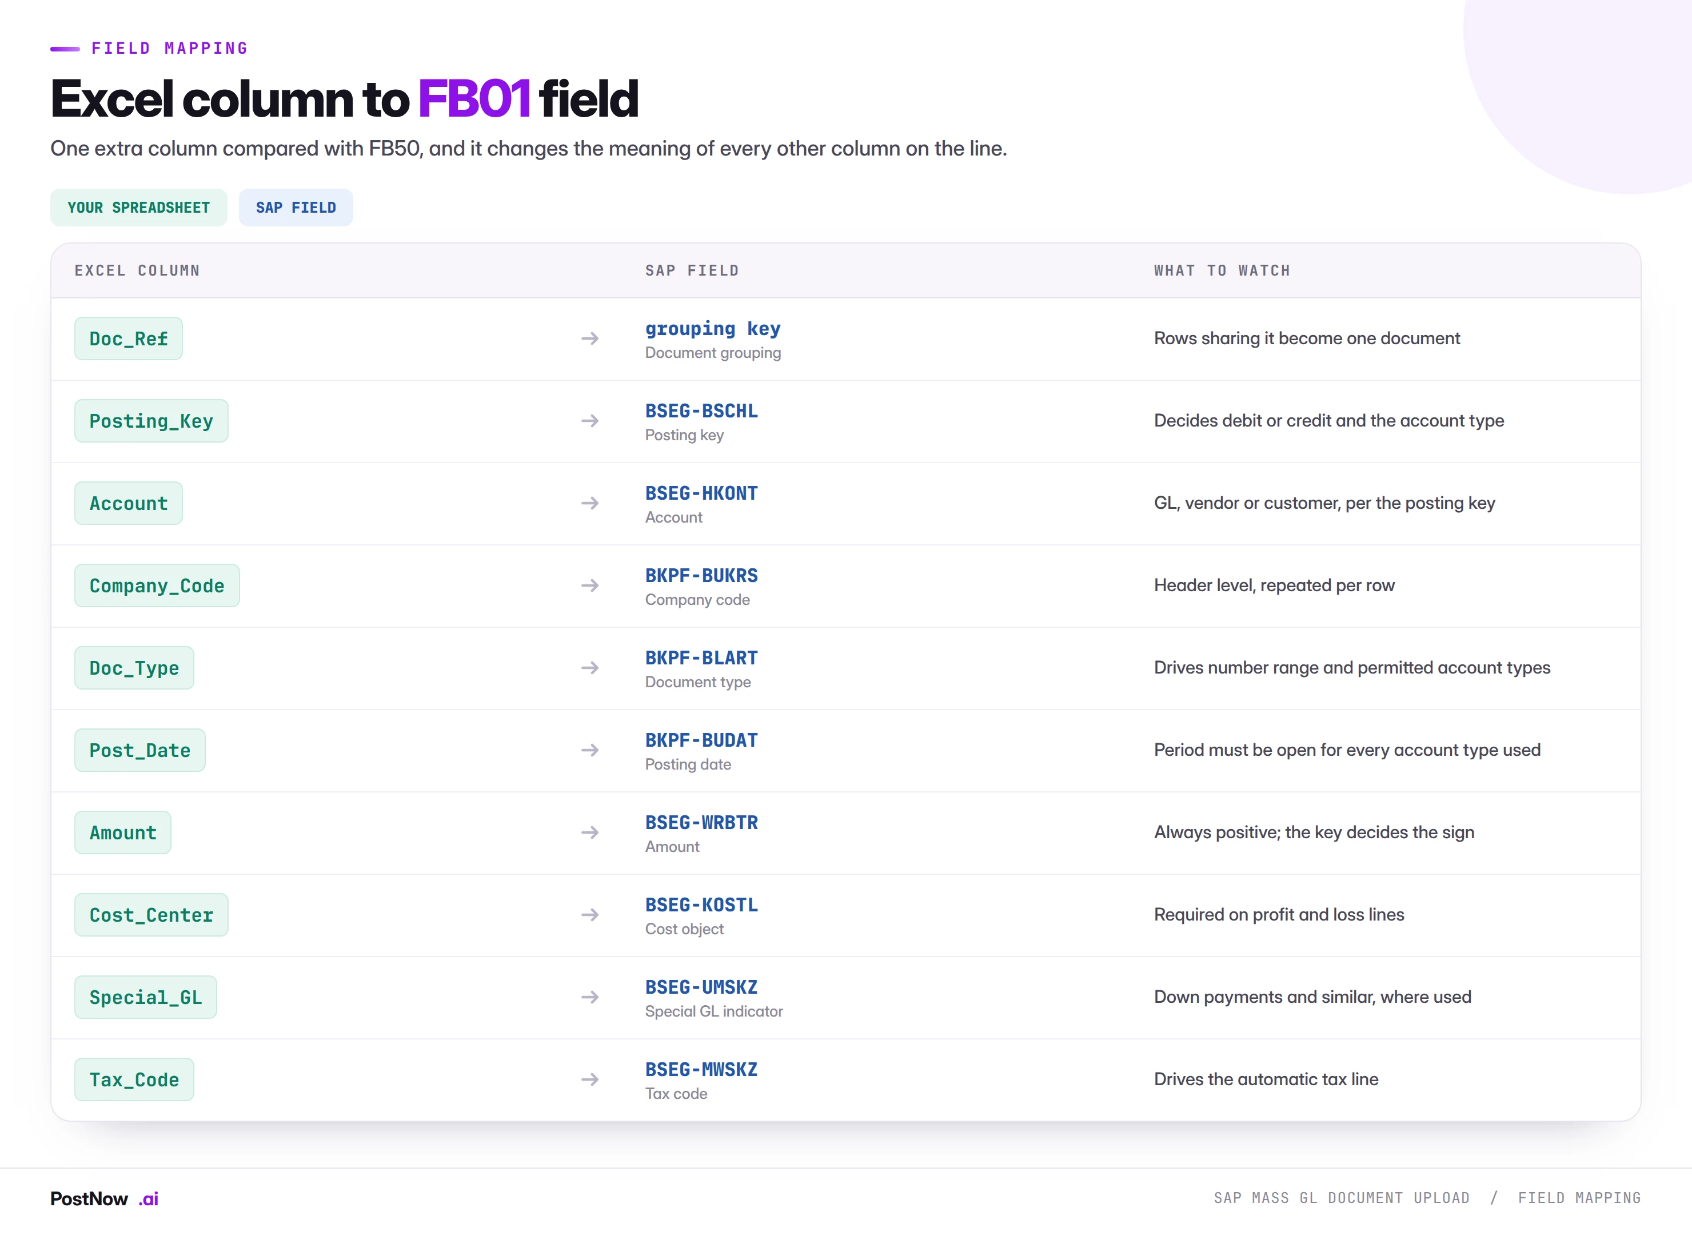Open the BSEG-WRBTR amount field

(701, 822)
